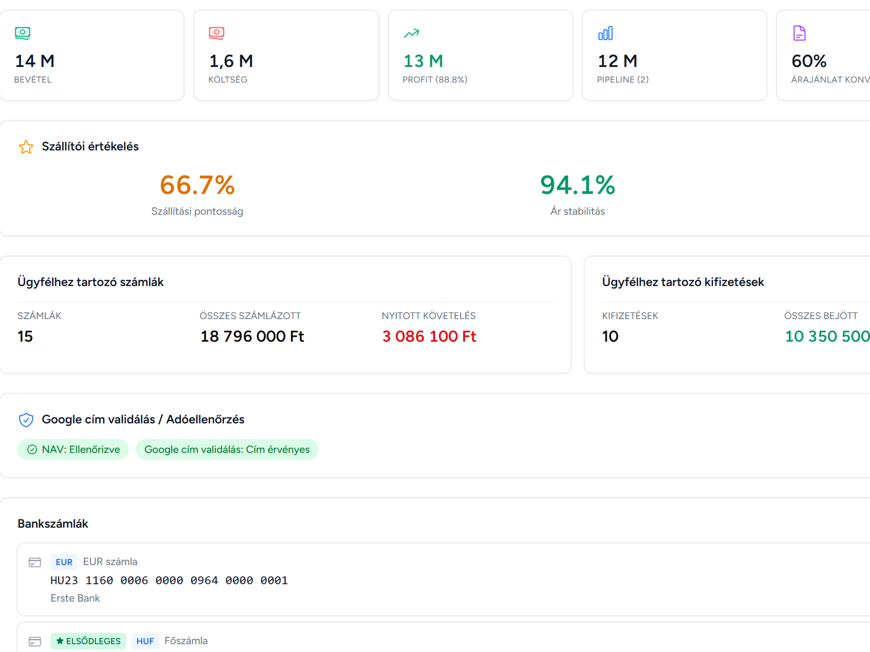Click the 1,6 M Költség value
870x652 pixels.
tap(231, 61)
